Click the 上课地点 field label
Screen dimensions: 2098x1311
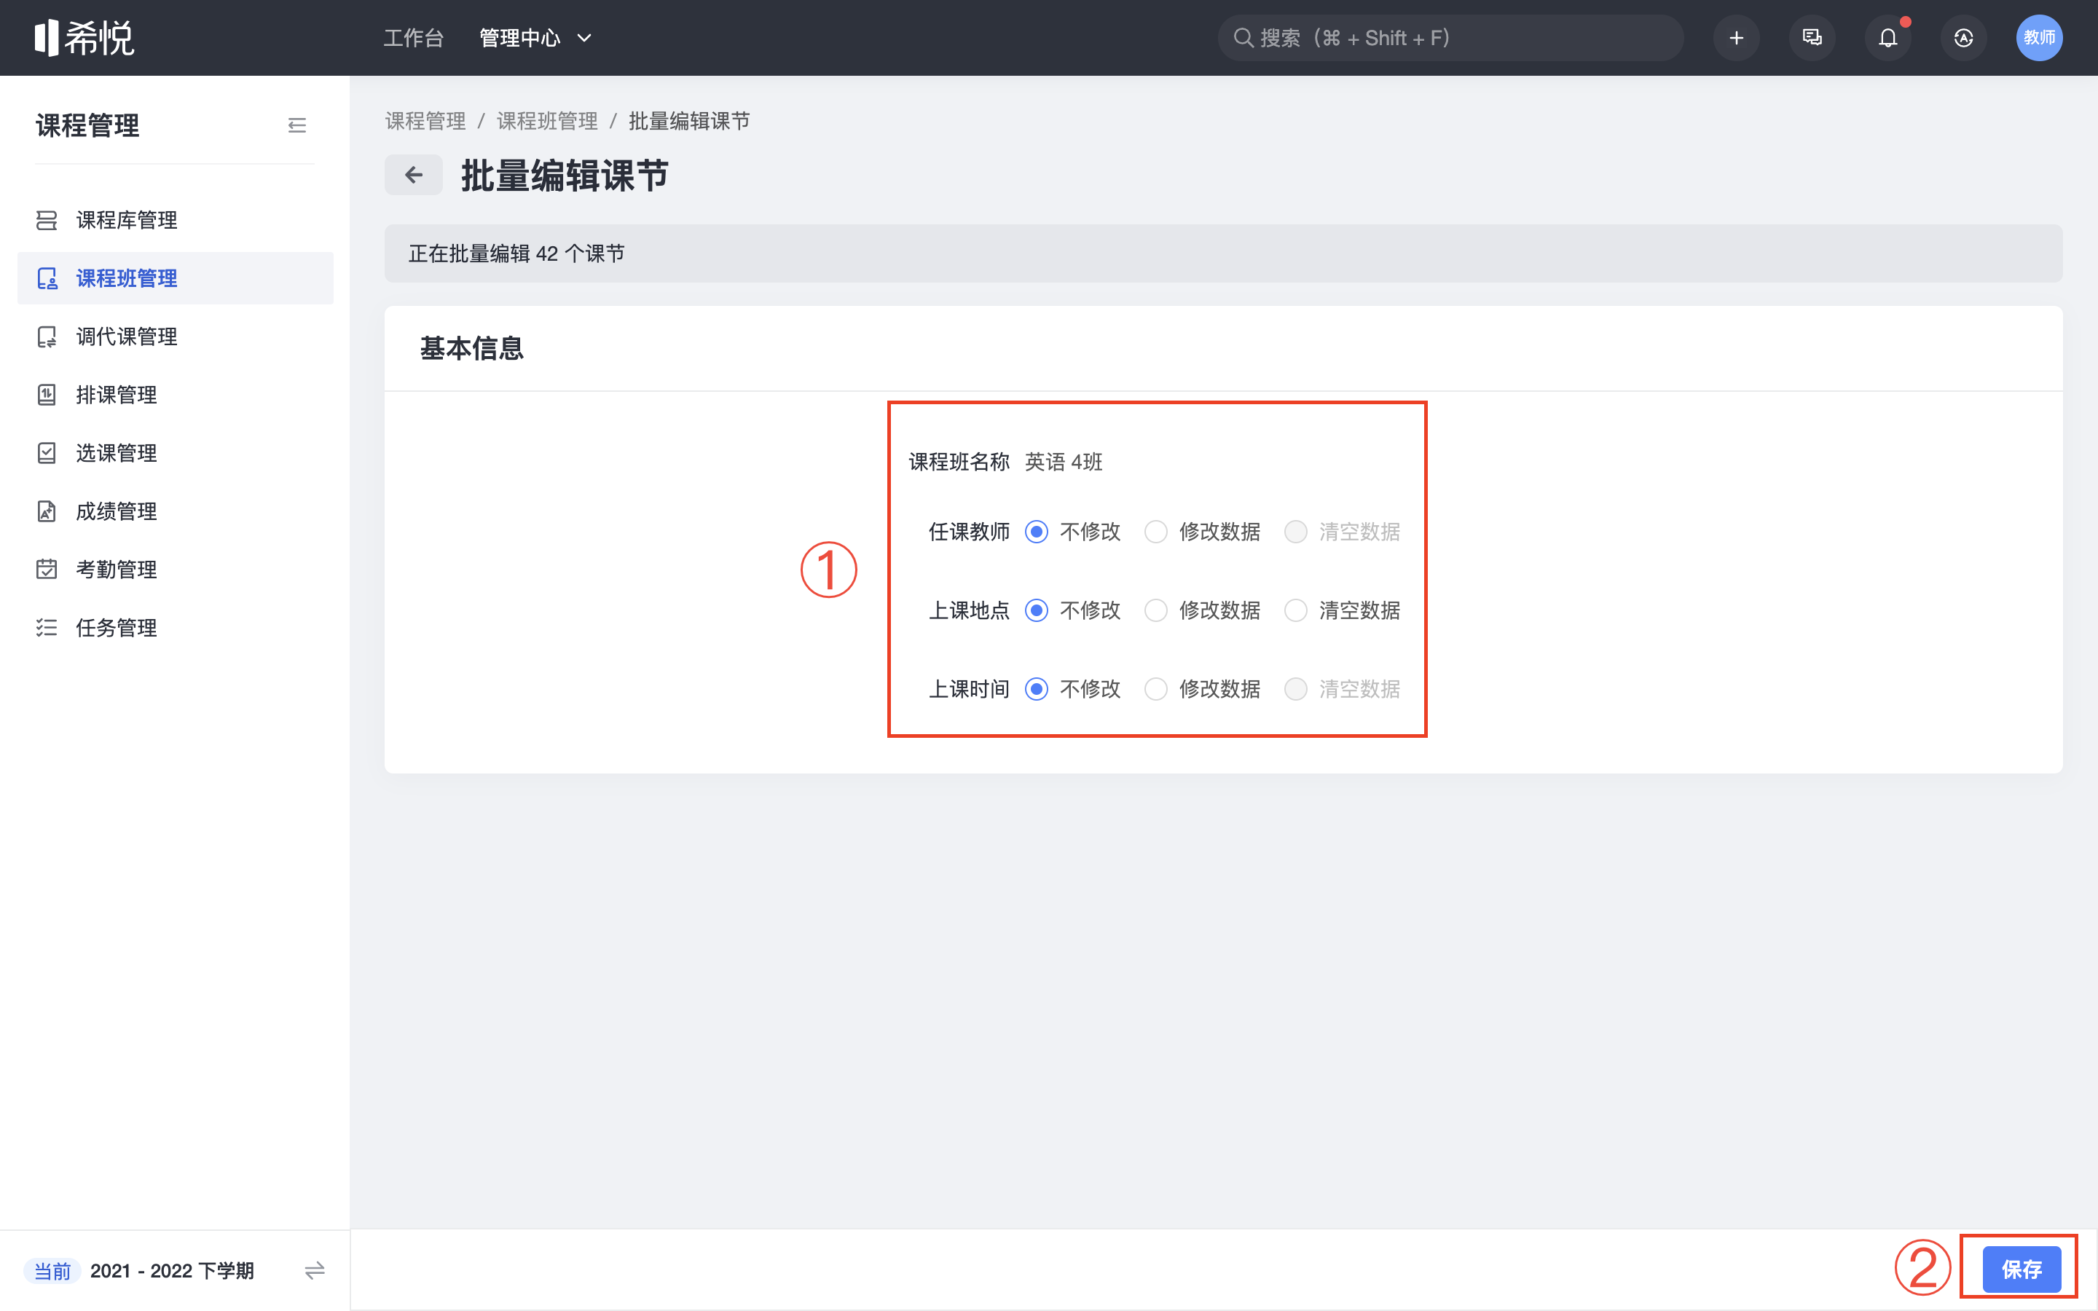coord(970,610)
